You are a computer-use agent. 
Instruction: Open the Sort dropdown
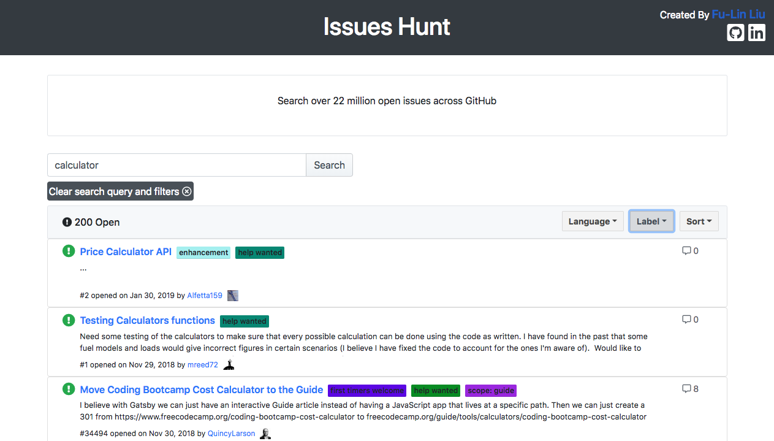pos(699,221)
